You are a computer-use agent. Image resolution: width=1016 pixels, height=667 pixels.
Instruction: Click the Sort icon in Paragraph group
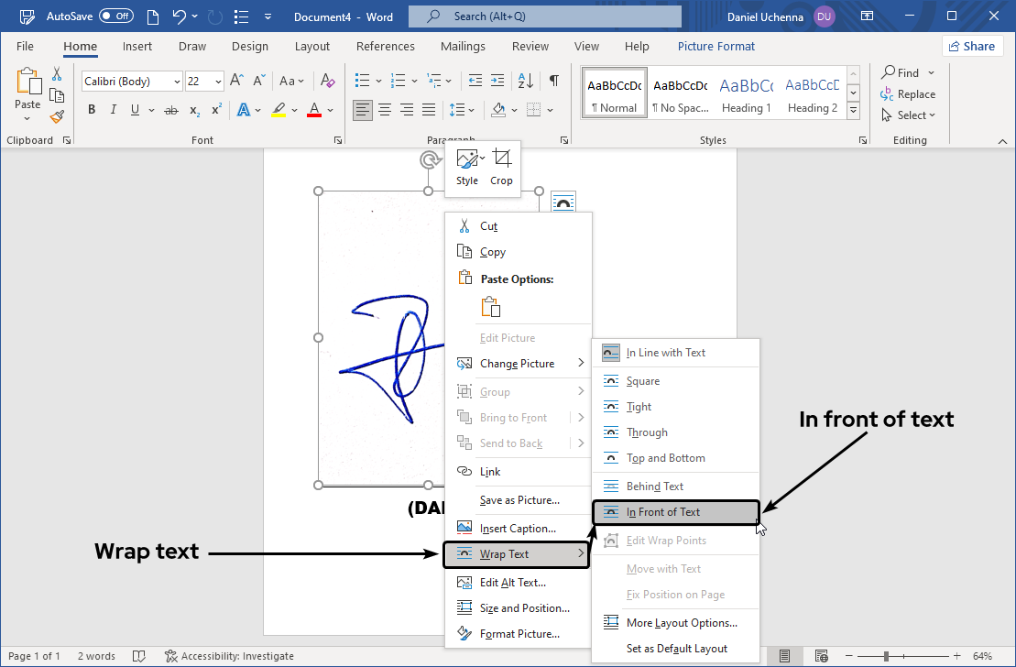(x=524, y=81)
